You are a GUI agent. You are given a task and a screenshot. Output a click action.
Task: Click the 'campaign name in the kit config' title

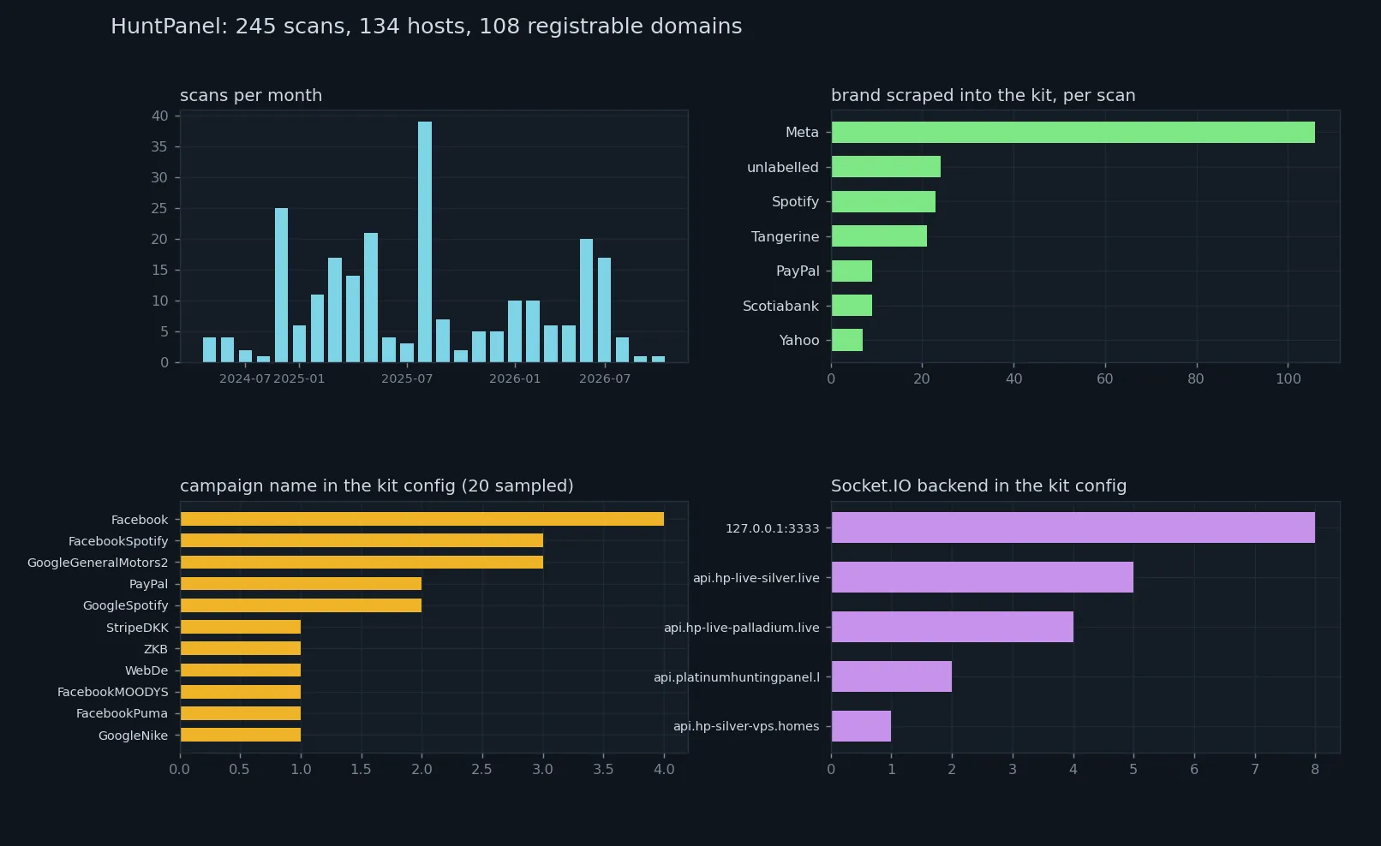[x=376, y=486]
